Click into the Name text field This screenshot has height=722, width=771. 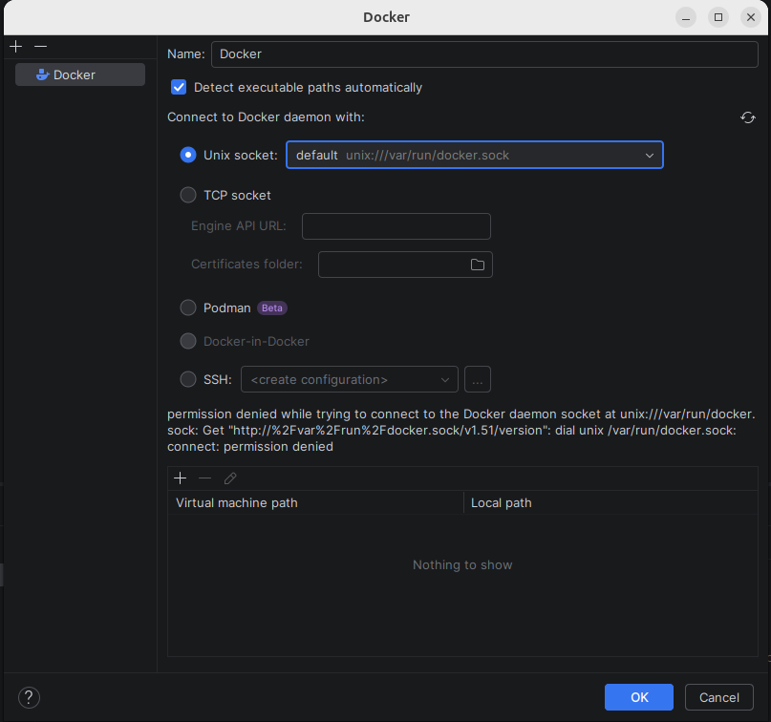click(484, 54)
